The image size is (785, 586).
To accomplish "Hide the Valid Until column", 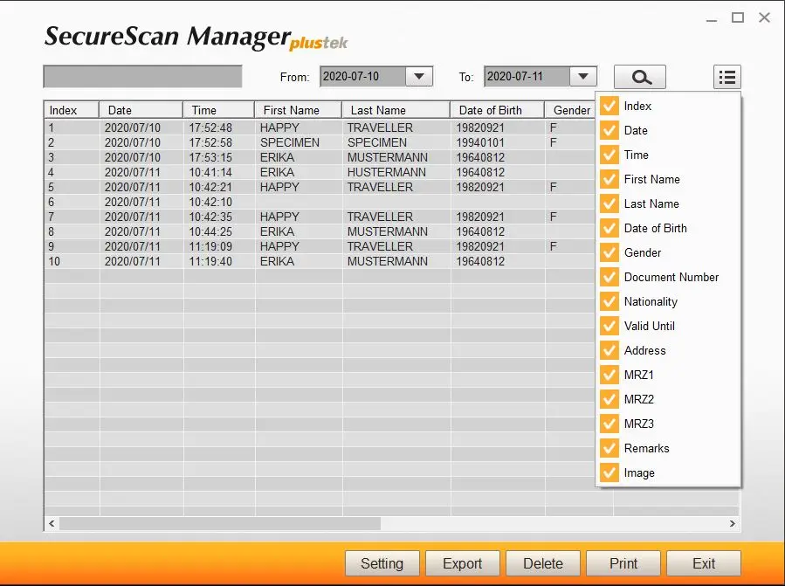I will 609,326.
